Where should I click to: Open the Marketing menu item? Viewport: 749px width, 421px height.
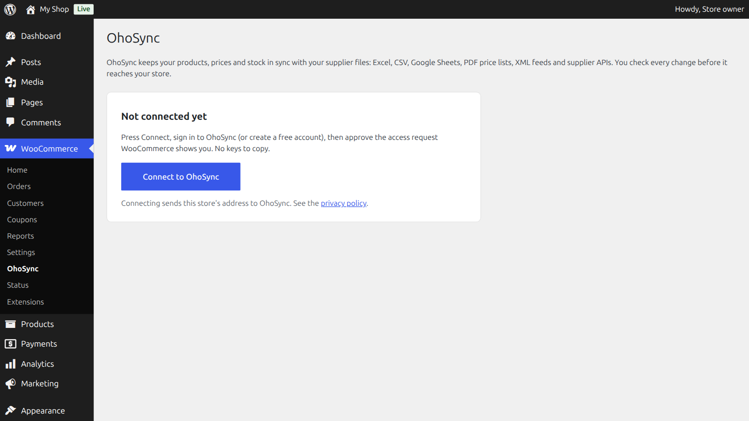click(x=47, y=384)
